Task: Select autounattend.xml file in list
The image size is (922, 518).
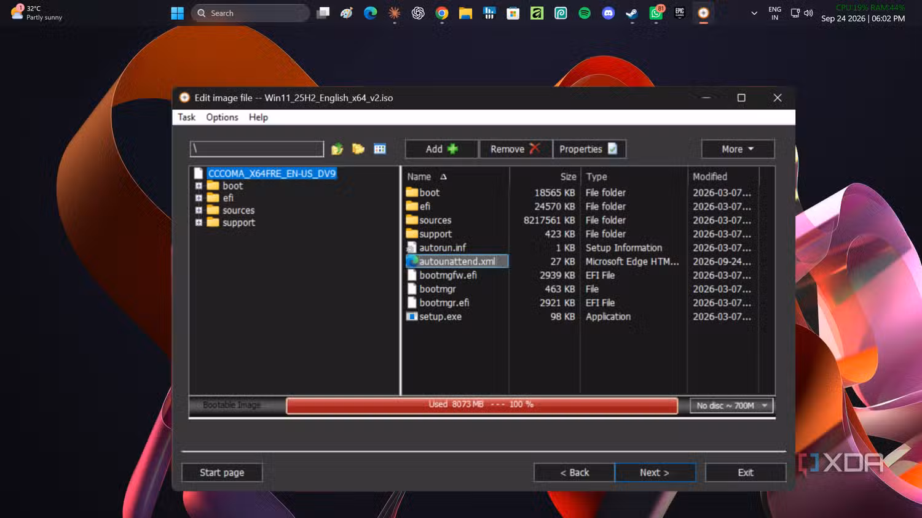Action: click(457, 261)
